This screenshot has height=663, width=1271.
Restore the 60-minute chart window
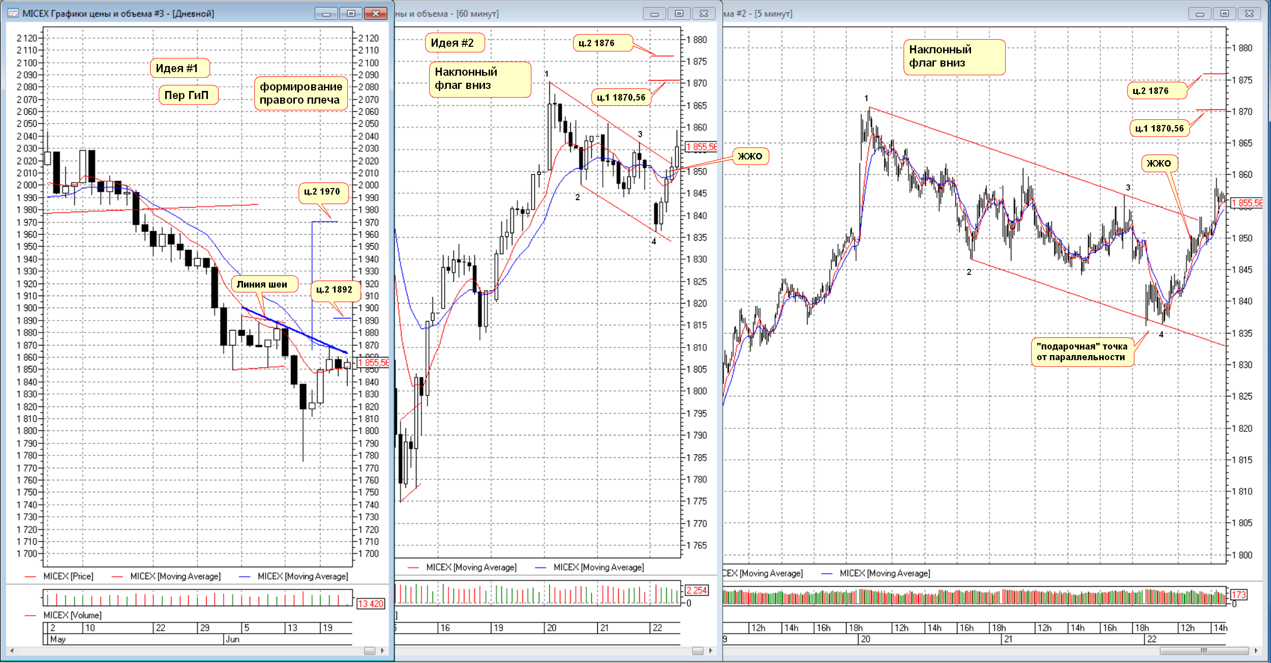click(679, 14)
